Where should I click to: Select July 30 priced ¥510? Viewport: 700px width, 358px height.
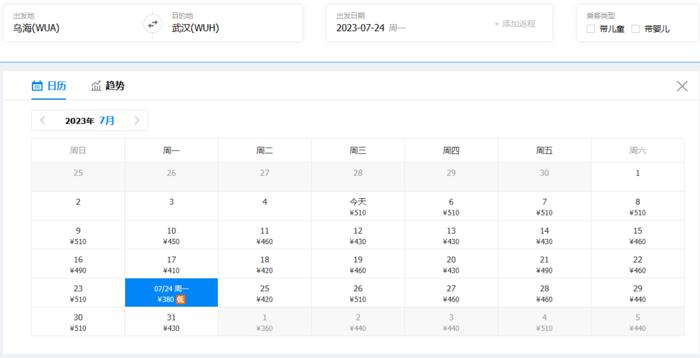tap(78, 322)
